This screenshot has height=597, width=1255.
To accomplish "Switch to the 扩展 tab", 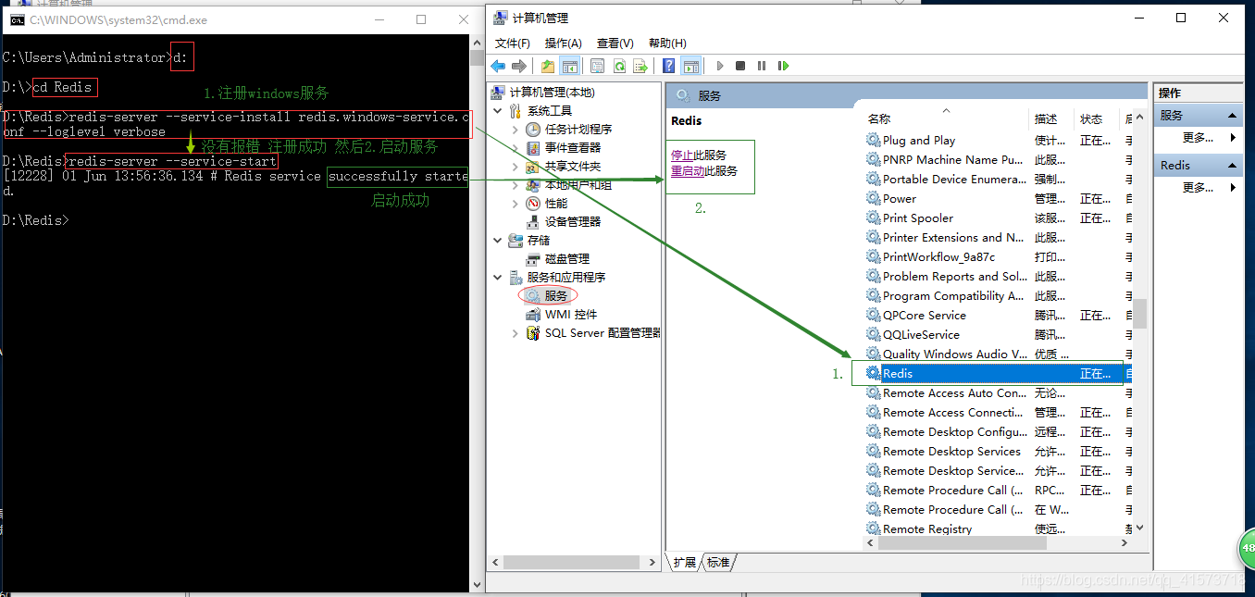I will coord(684,562).
